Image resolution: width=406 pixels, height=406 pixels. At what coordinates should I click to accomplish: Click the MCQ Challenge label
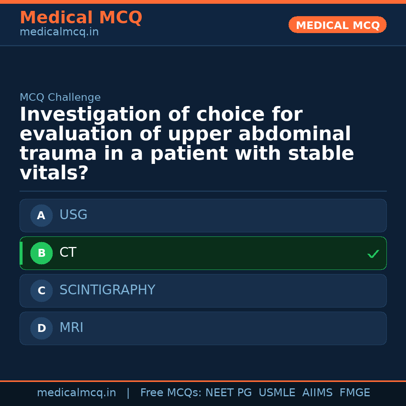click(x=60, y=98)
